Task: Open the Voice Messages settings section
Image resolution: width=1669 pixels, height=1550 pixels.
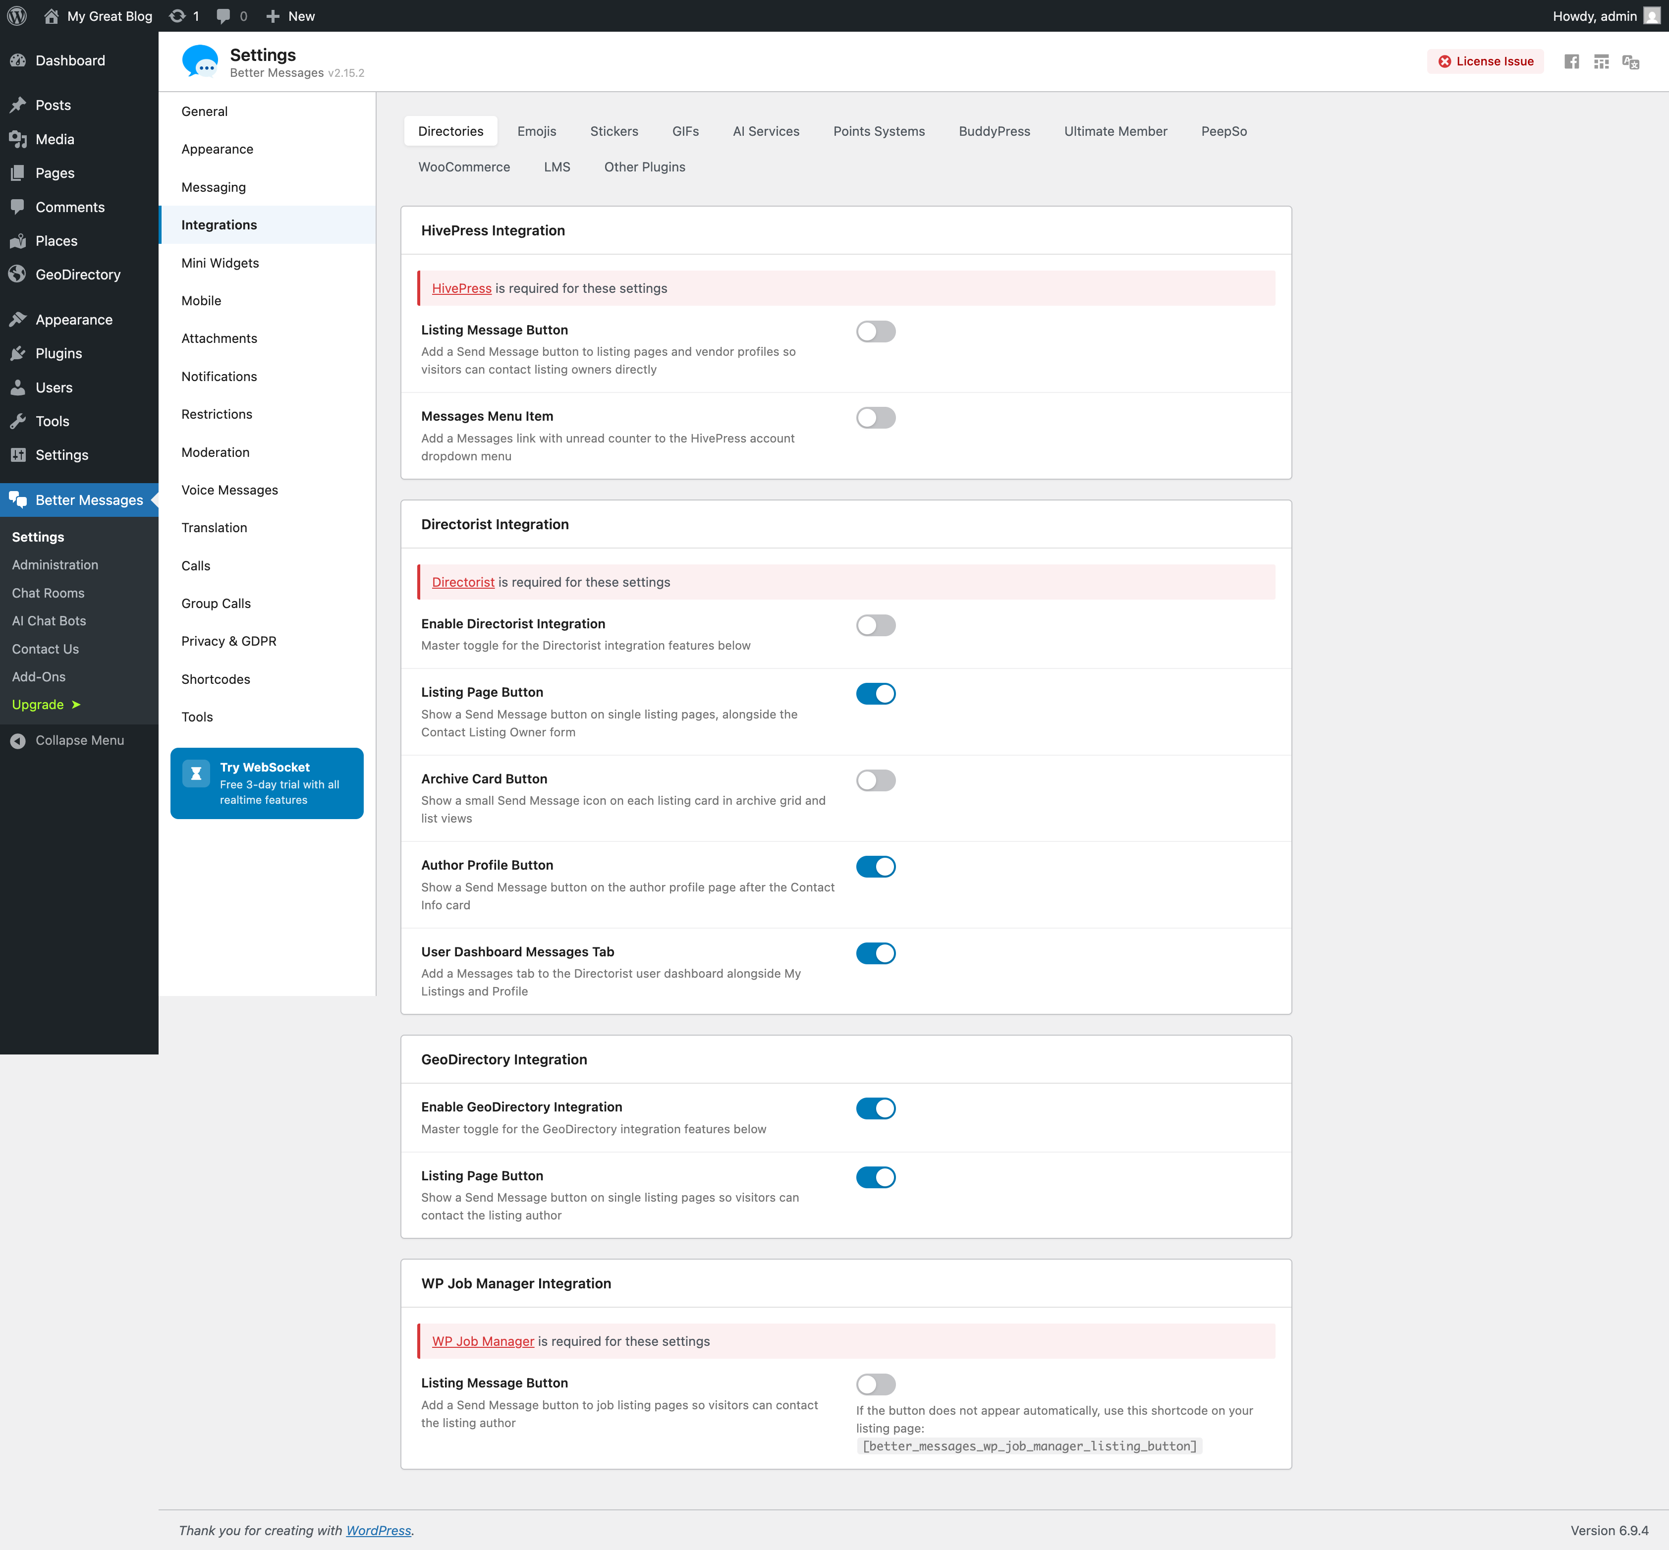Action: pos(267,490)
